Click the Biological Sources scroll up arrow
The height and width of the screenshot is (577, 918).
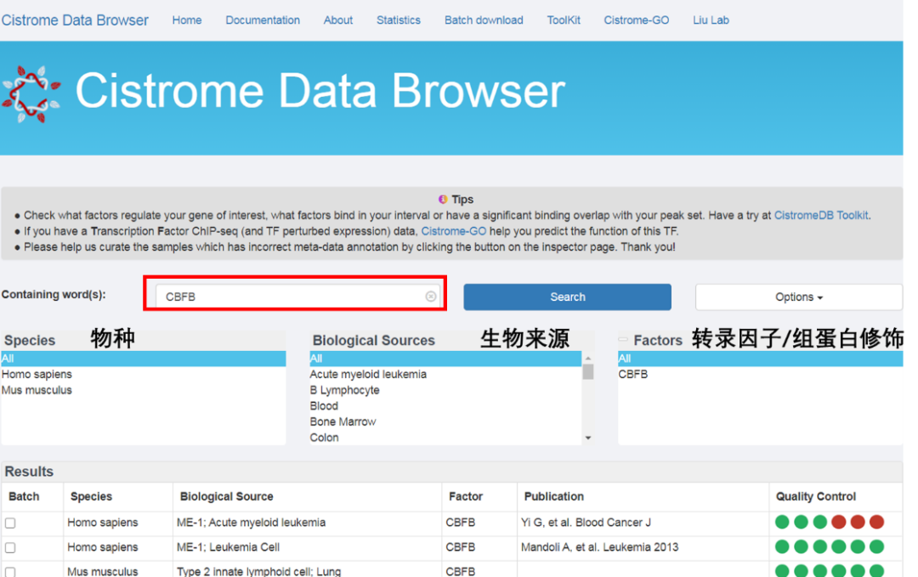point(588,358)
